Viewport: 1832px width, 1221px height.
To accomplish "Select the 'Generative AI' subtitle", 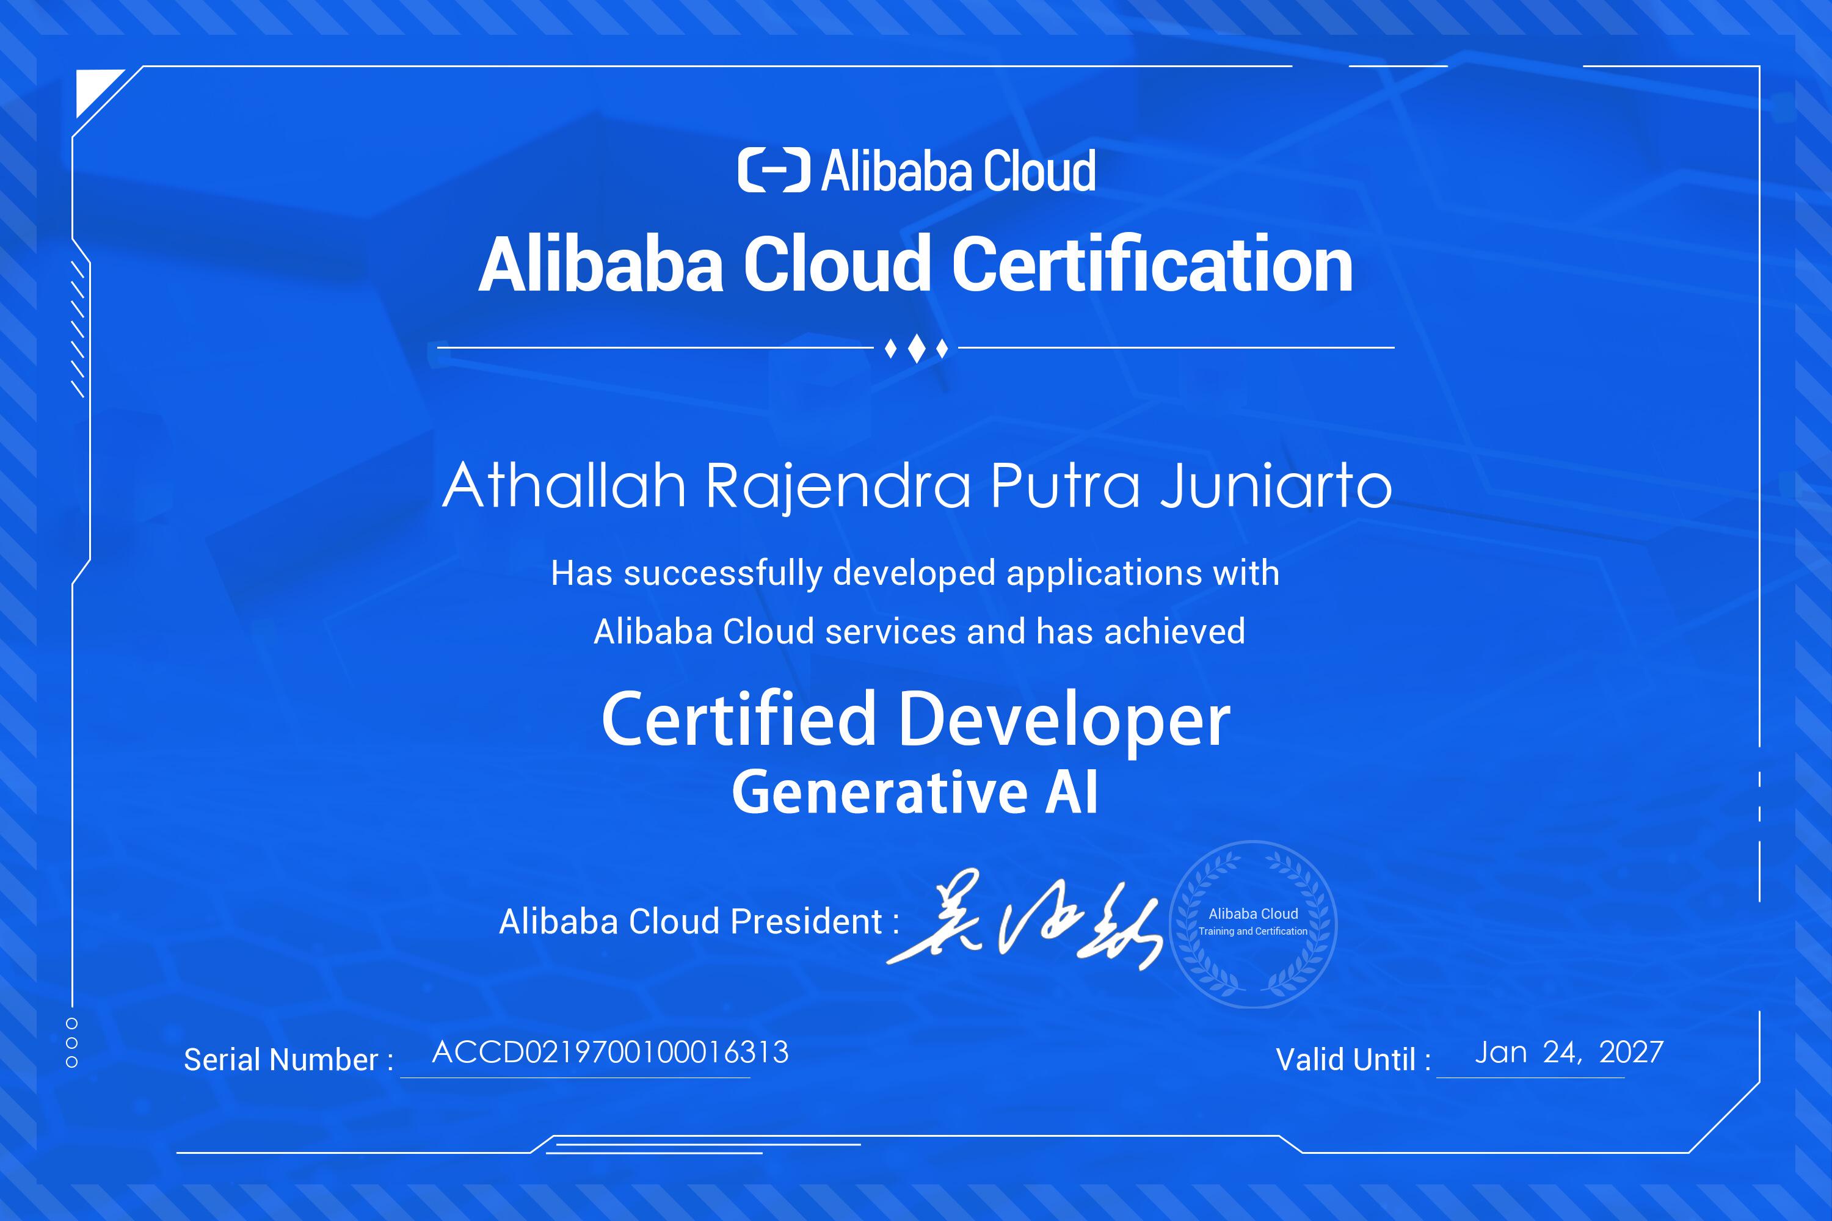I will pyautogui.click(x=915, y=792).
